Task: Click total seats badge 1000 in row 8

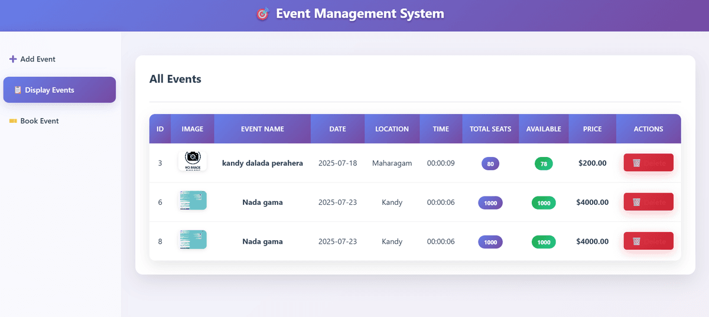Action: [x=490, y=242]
